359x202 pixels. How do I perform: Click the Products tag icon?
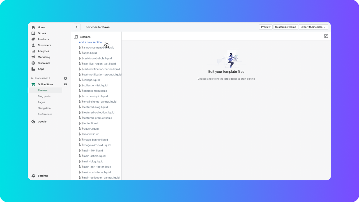(x=33, y=39)
